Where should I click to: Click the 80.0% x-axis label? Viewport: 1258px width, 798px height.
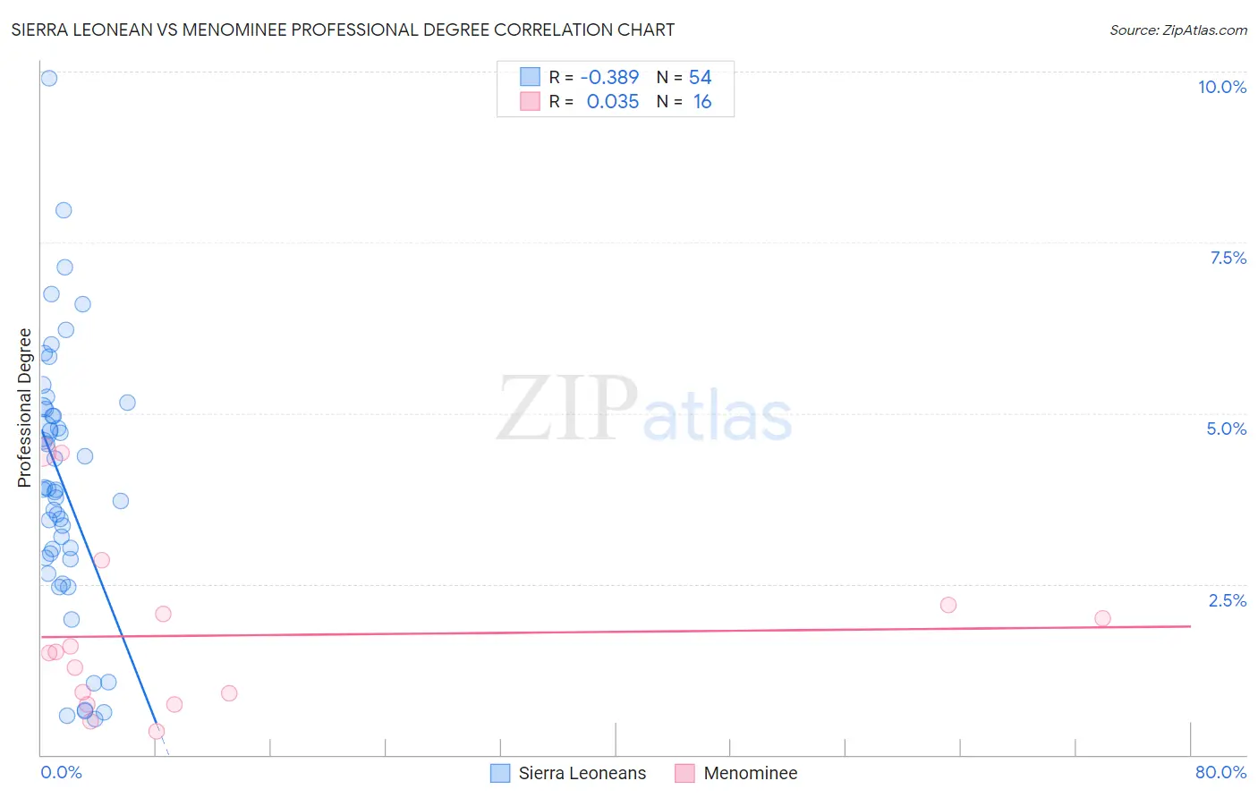pos(1220,772)
